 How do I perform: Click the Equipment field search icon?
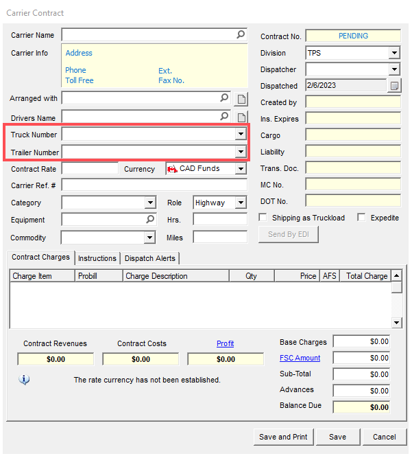click(x=150, y=220)
